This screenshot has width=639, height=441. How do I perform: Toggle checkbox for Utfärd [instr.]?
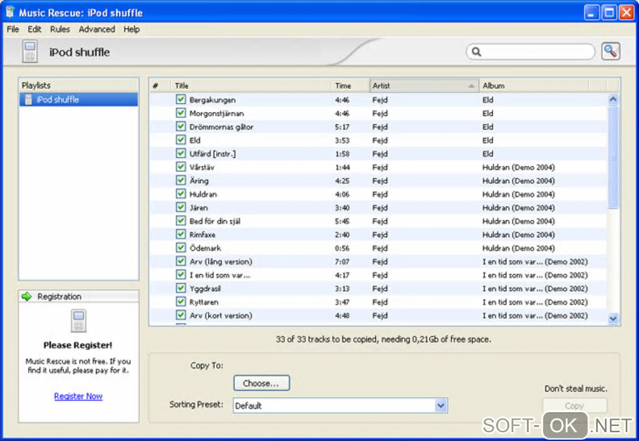point(181,153)
